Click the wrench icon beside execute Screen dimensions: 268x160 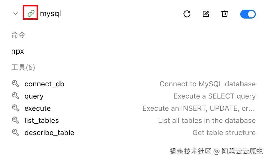pos(16,108)
